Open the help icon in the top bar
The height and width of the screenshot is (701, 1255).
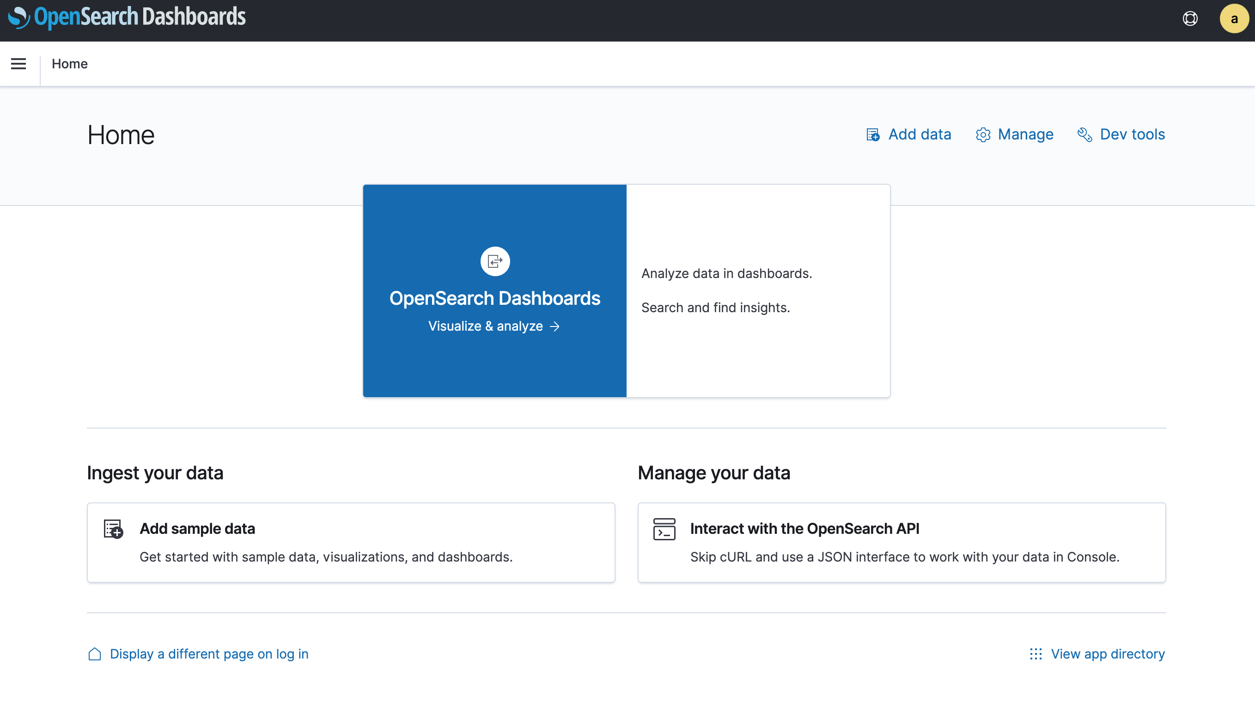pyautogui.click(x=1190, y=18)
